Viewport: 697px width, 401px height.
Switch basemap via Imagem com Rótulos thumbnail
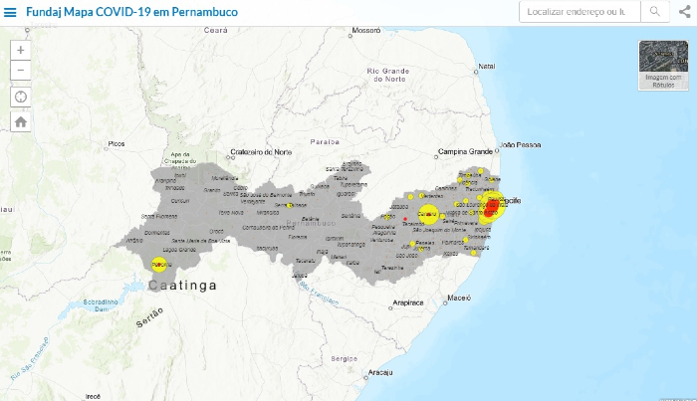663,66
